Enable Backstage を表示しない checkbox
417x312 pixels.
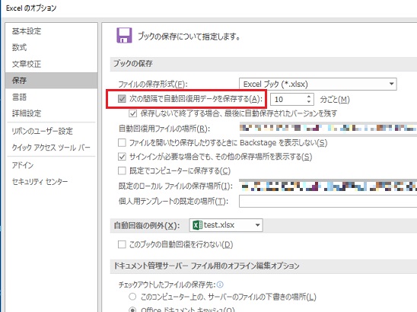[x=122, y=143]
